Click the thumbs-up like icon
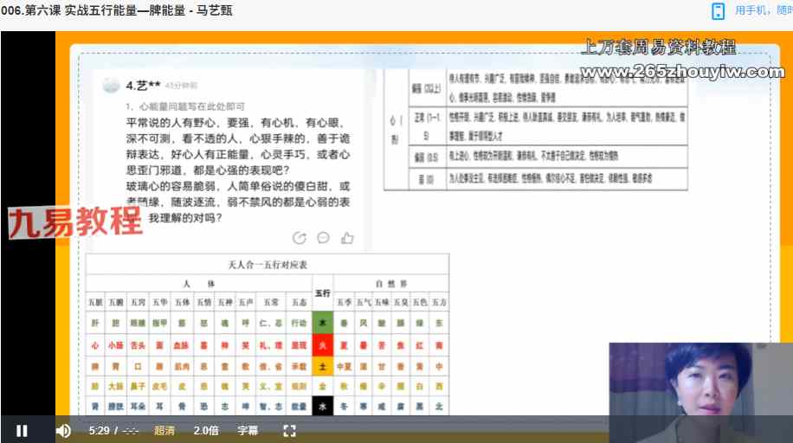This screenshot has width=793, height=443. 347,238
